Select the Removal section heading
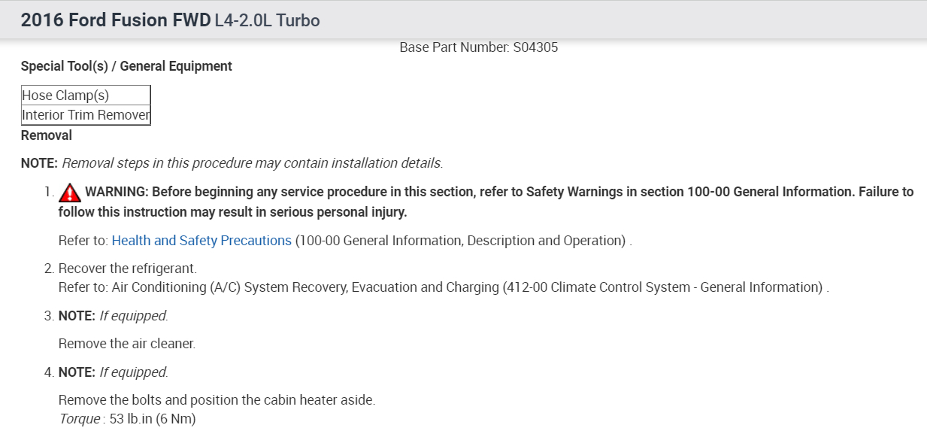Viewport: 927px width, 434px height. pyautogui.click(x=47, y=135)
